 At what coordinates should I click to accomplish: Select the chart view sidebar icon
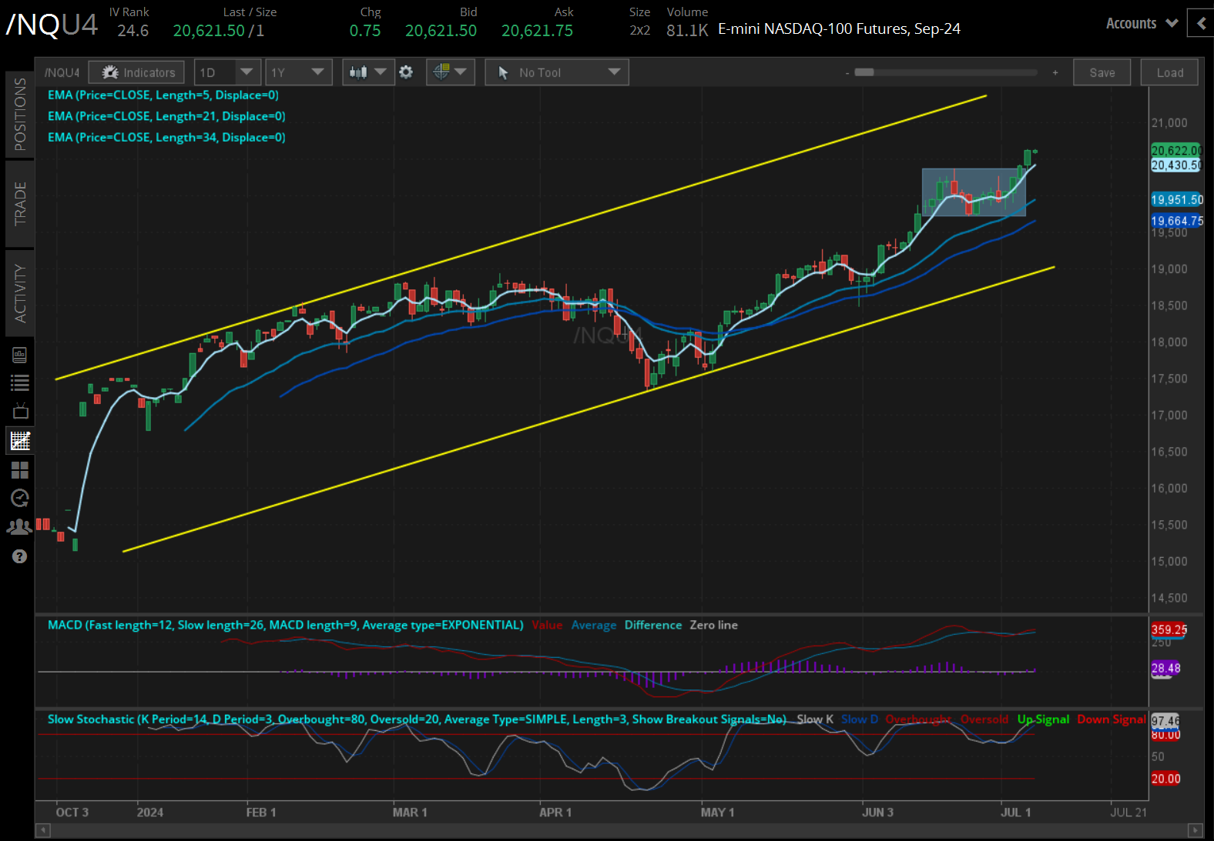(20, 441)
